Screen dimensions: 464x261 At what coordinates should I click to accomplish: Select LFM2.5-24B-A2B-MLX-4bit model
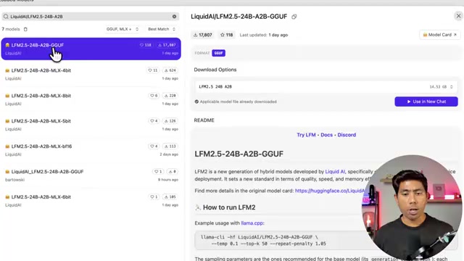[x=91, y=74]
